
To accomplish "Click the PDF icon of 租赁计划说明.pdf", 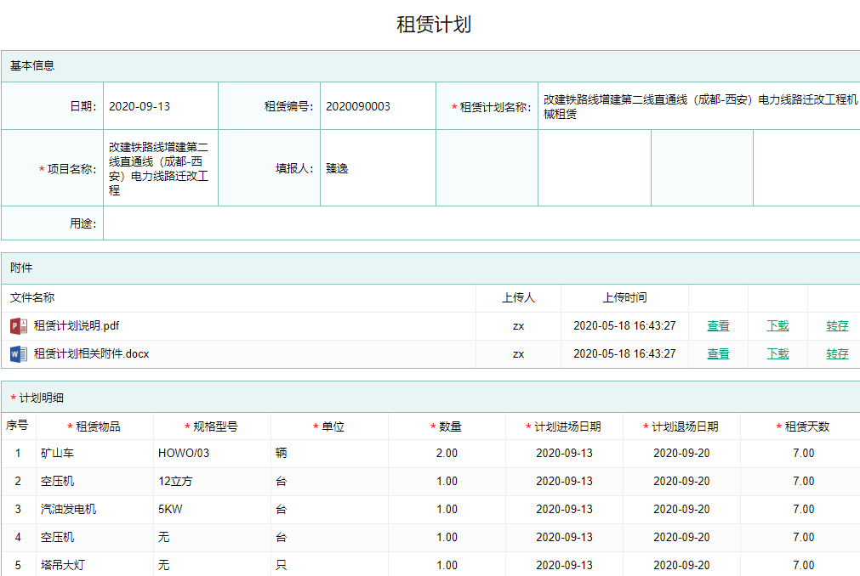I will (x=19, y=326).
